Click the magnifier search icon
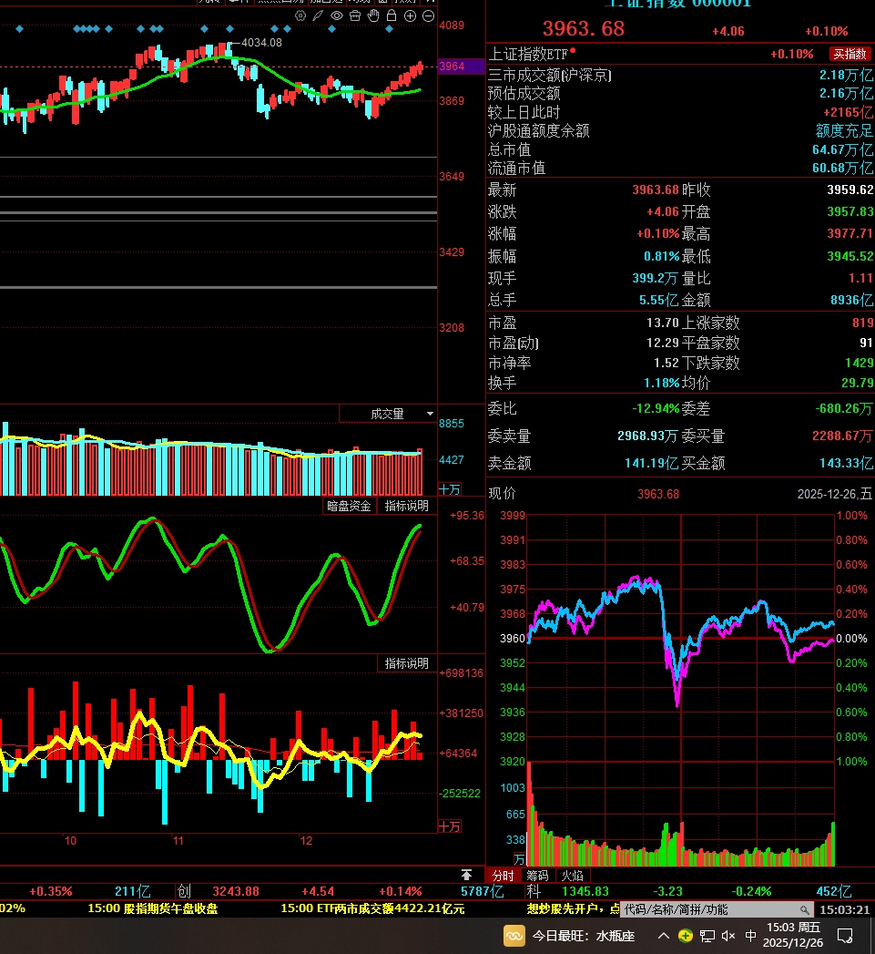Screen dimensions: 875x954 (x=805, y=909)
